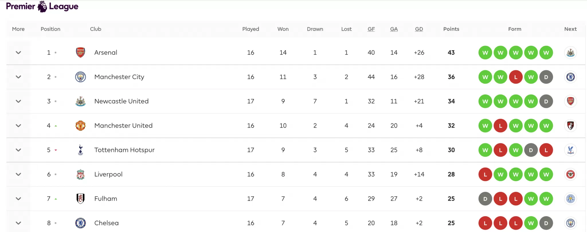Select Fulham's next opponent Leicester badge
This screenshot has width=587, height=232.
pos(570,198)
